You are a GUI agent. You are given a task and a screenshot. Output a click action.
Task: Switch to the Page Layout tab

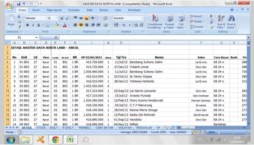54,10
